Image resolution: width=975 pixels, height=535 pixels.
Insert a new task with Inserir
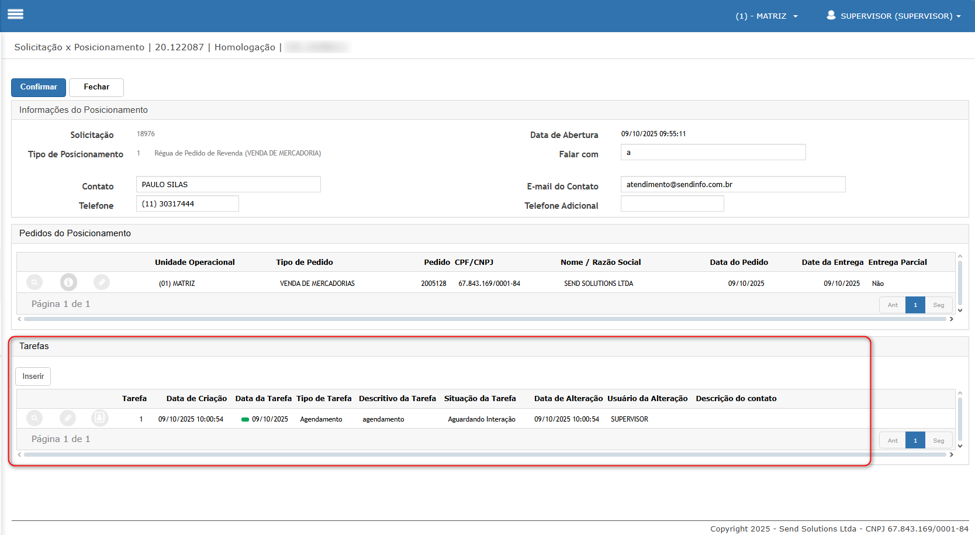coord(33,377)
